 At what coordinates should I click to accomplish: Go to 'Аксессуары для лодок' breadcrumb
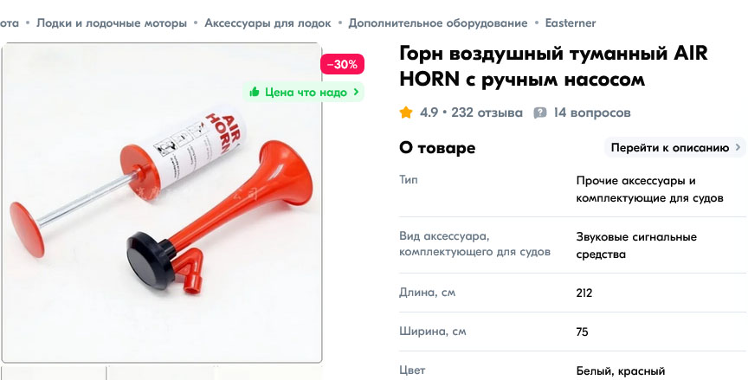pos(268,23)
